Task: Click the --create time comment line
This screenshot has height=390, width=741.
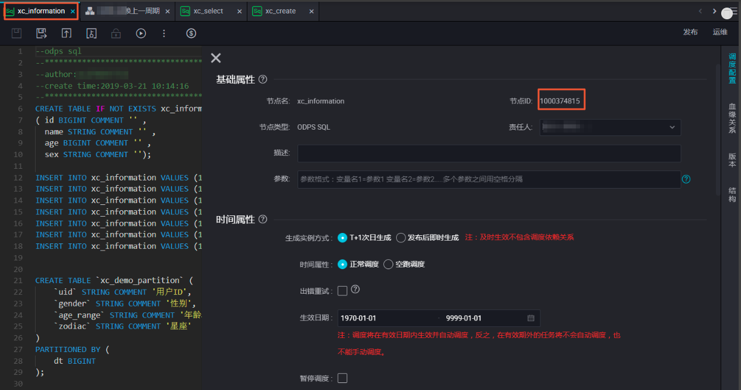Action: point(112,86)
